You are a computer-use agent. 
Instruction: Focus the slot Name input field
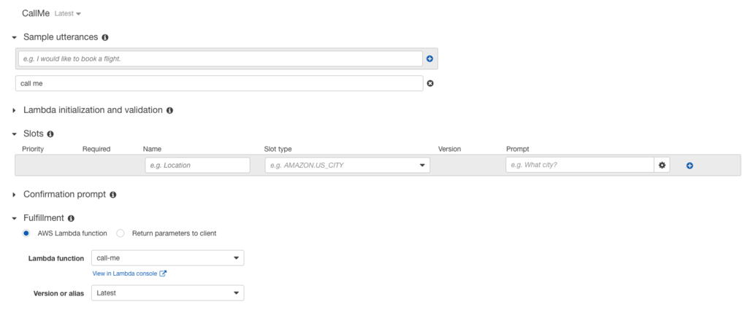(x=197, y=165)
